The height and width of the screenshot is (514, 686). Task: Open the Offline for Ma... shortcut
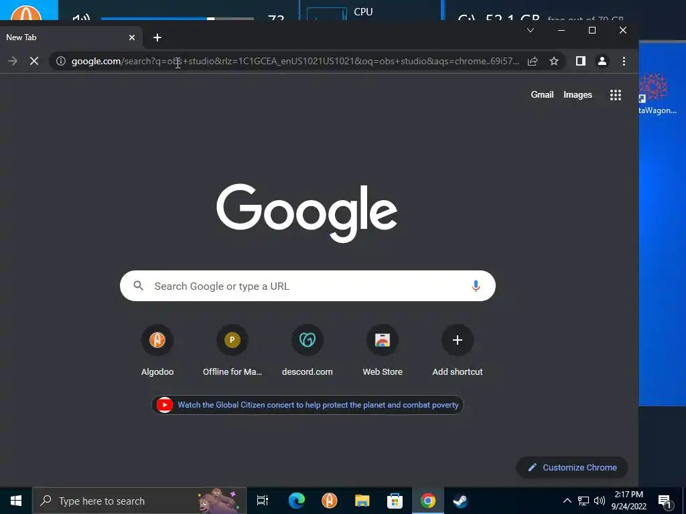[232, 350]
